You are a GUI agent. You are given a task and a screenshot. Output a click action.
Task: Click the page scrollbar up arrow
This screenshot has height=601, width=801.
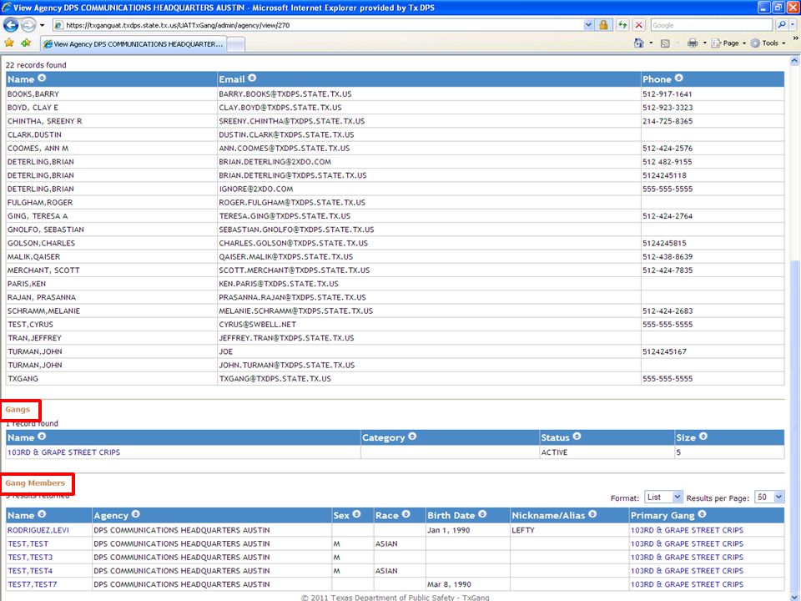tap(794, 61)
